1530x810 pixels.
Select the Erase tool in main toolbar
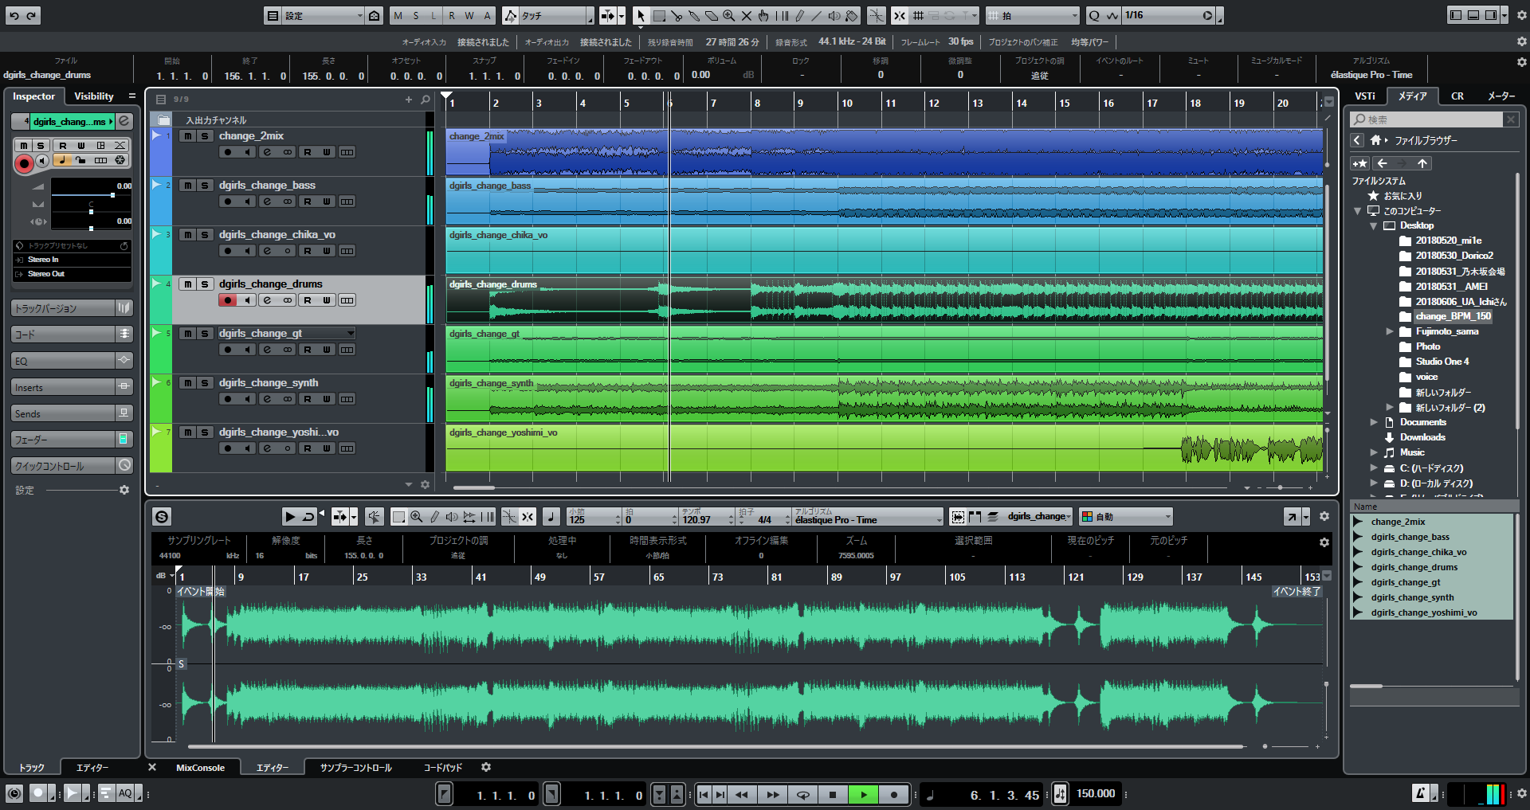tap(712, 15)
